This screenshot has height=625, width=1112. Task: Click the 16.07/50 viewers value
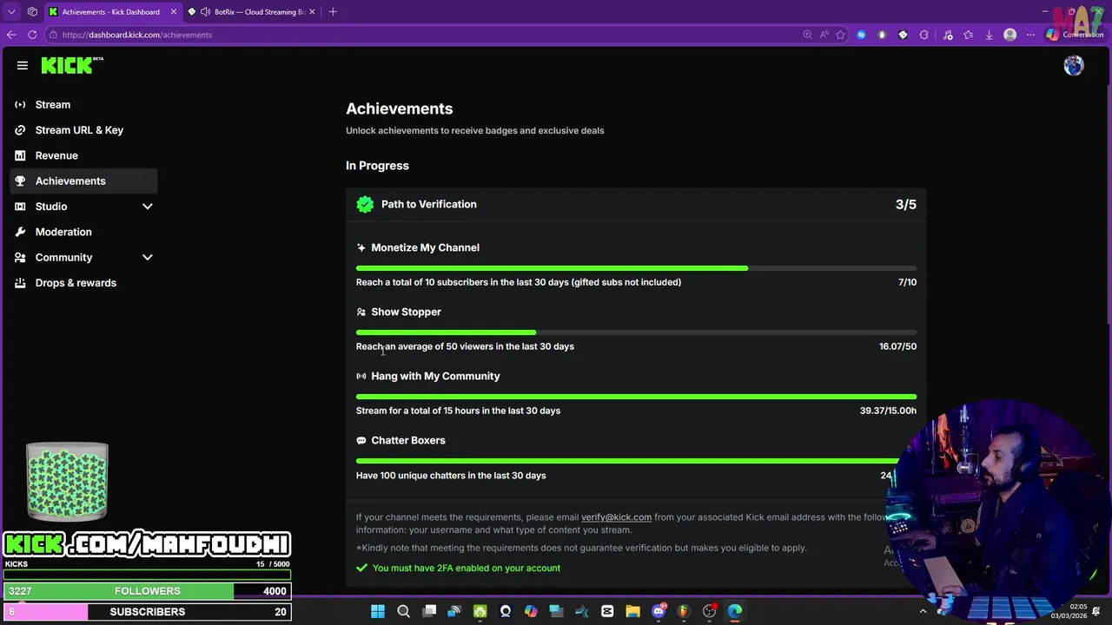[x=897, y=346]
